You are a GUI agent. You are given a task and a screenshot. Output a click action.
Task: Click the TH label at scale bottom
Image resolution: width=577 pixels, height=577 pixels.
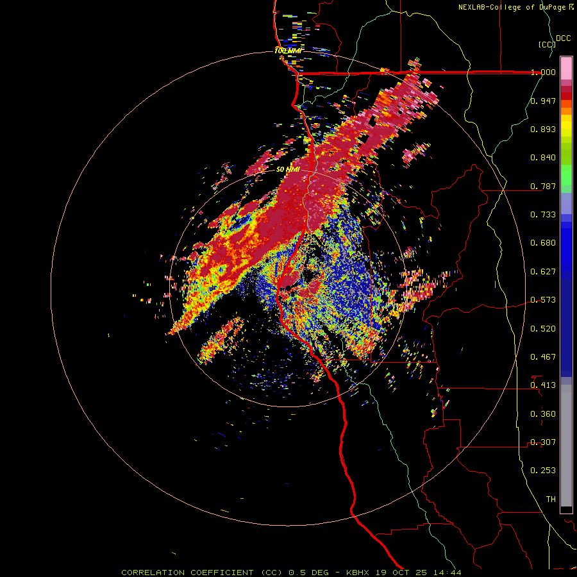[551, 499]
